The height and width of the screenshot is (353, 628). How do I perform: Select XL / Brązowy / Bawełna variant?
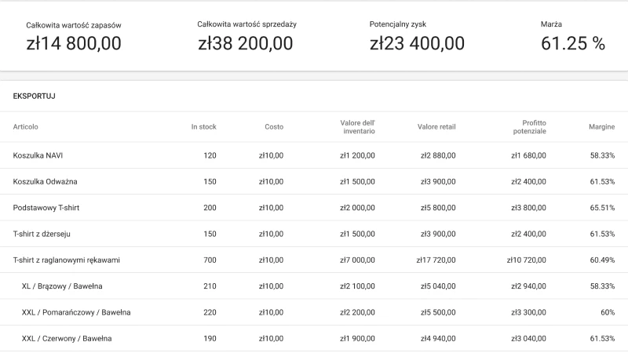click(x=62, y=286)
